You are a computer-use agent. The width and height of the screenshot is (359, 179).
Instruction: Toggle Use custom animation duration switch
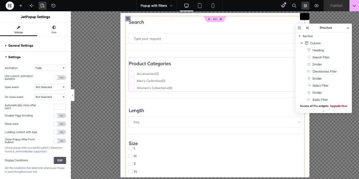coord(60,78)
